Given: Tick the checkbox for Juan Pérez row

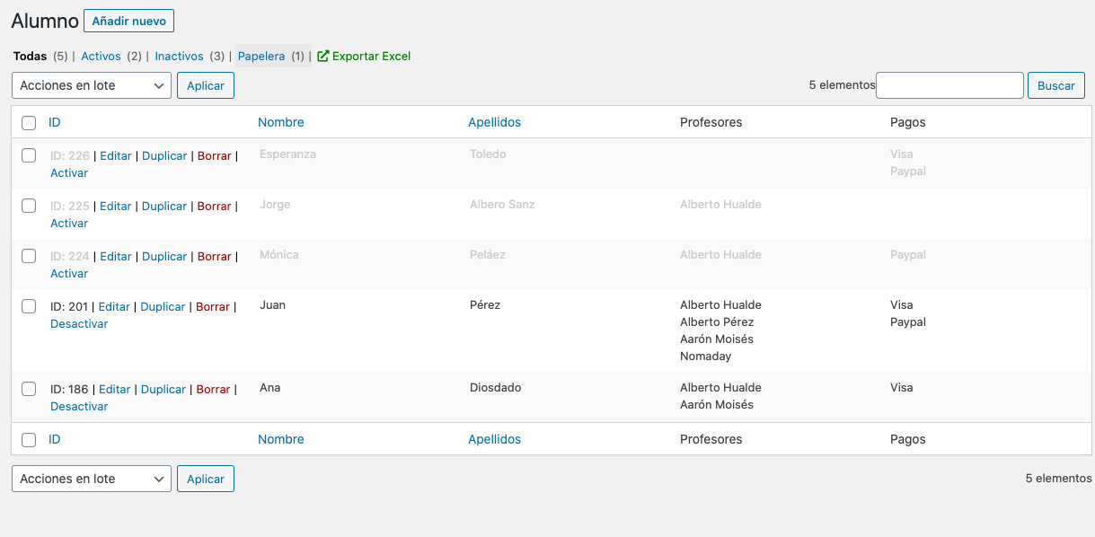Looking at the screenshot, I should point(29,306).
